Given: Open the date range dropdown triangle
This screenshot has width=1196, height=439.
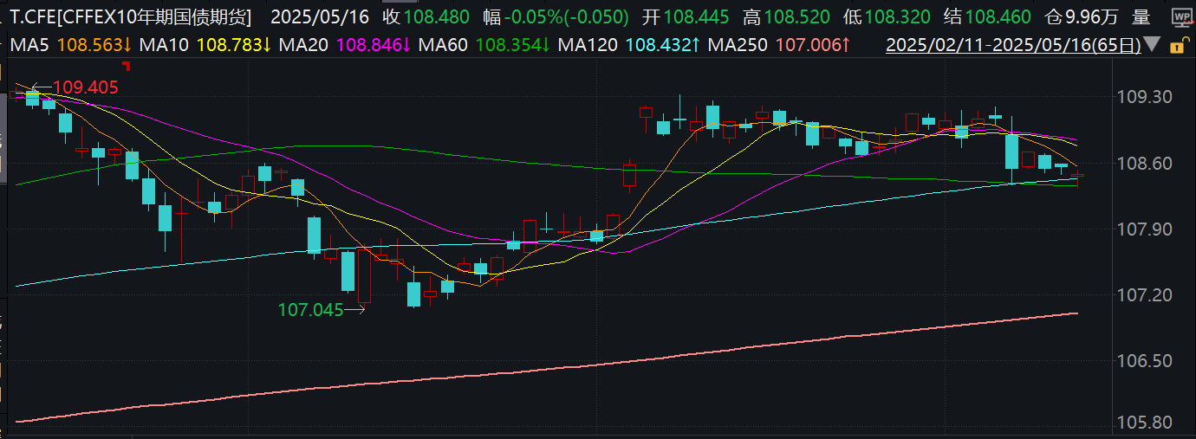Looking at the screenshot, I should click(1151, 44).
